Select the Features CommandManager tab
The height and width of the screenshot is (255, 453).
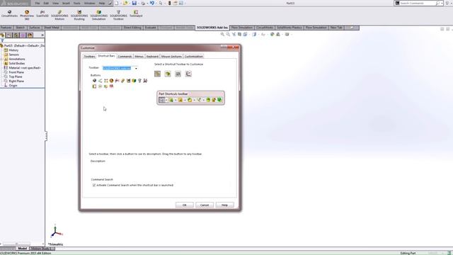tap(6, 28)
